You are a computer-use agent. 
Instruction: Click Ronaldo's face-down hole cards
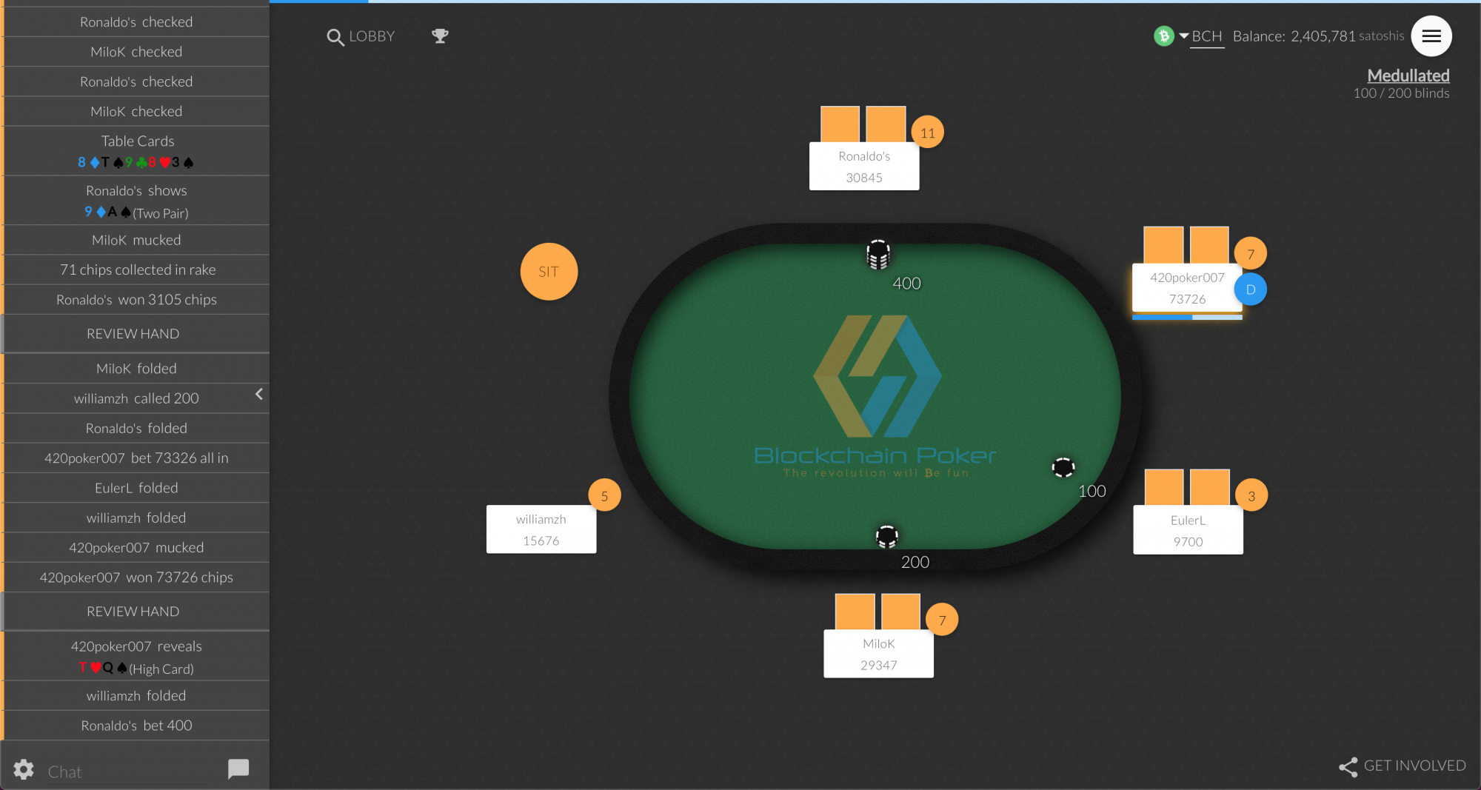click(863, 124)
